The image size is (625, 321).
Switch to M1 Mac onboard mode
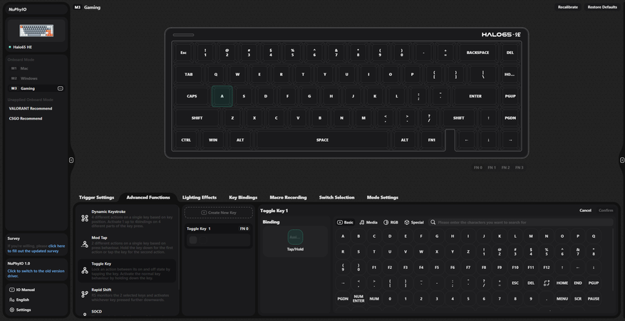coord(36,68)
